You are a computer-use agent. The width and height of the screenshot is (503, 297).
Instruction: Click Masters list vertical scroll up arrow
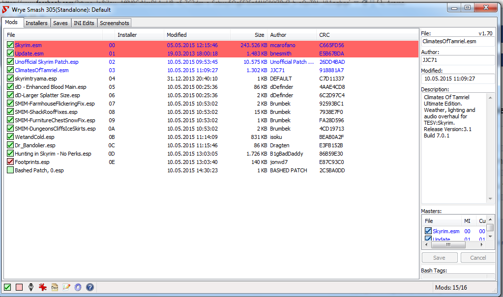490,219
